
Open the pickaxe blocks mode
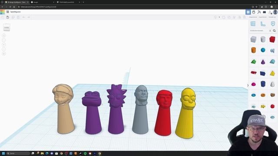pyautogui.click(x=259, y=12)
